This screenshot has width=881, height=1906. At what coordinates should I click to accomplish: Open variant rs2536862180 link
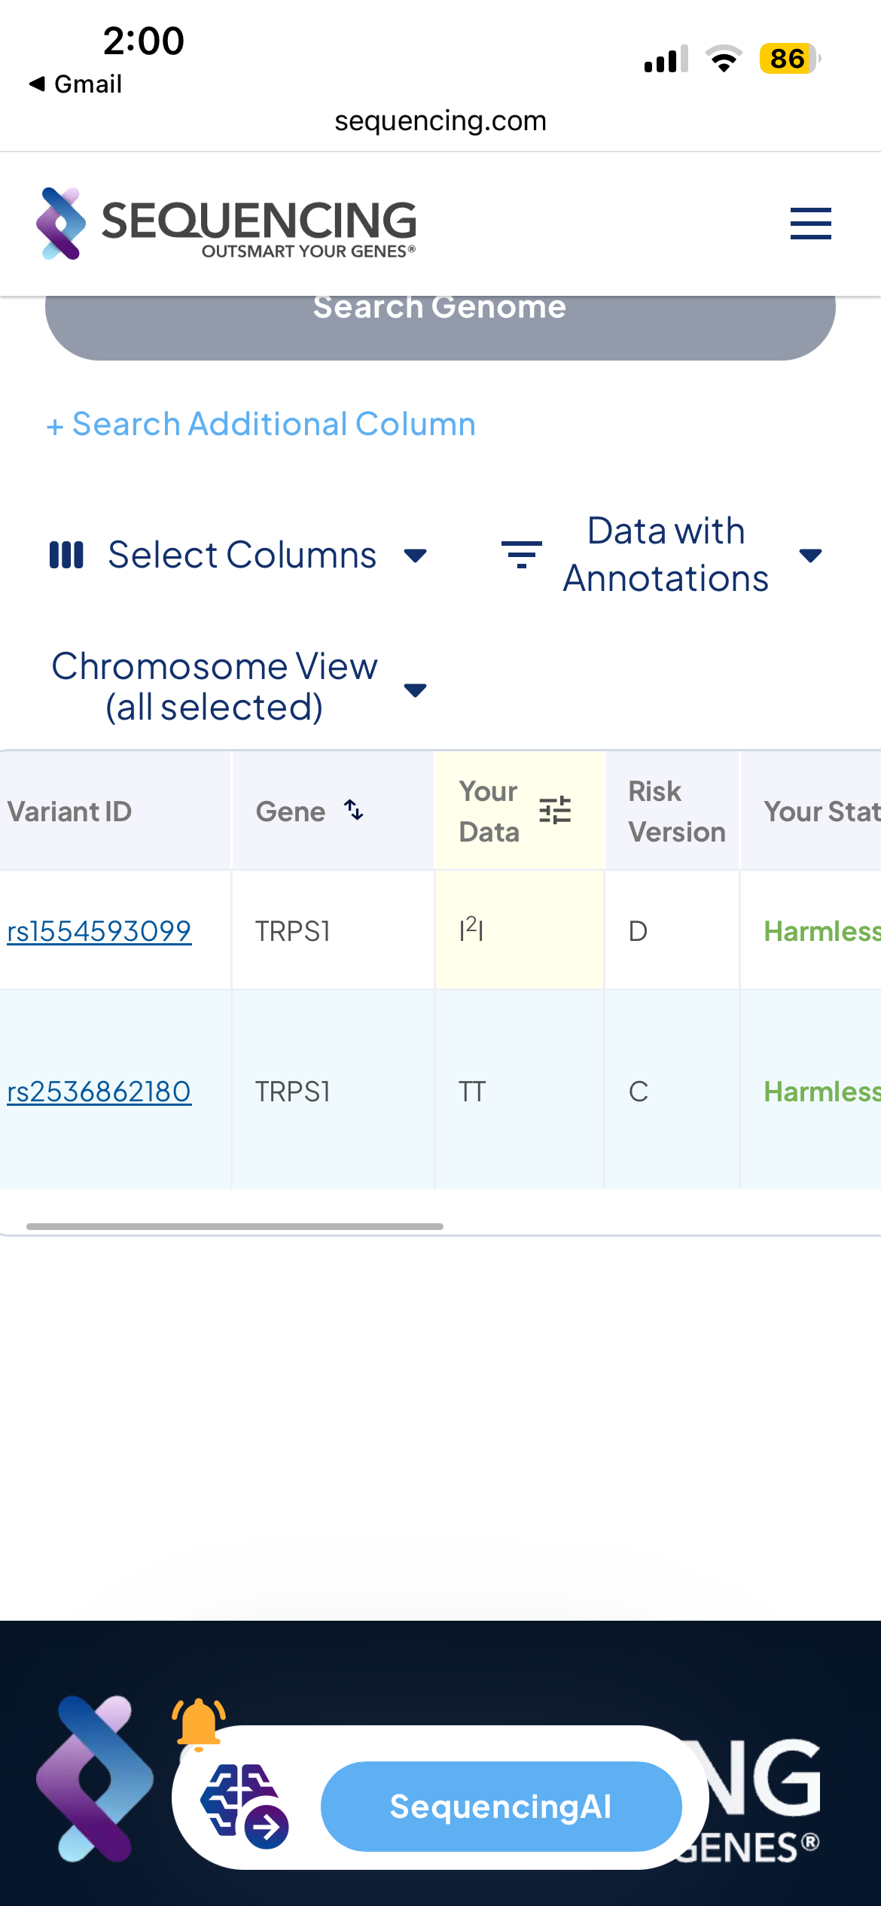99,1092
